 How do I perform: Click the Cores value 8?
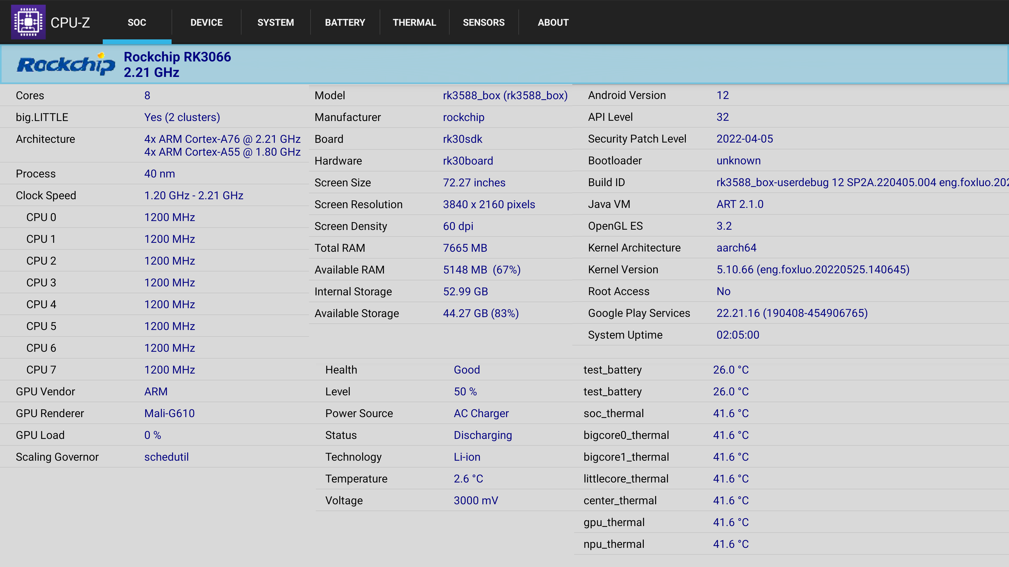(147, 96)
